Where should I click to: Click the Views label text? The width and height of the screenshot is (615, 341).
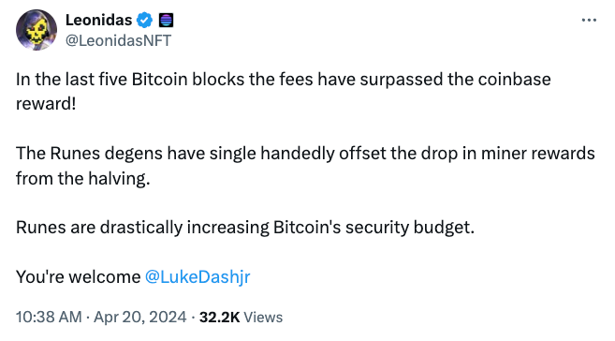coord(263,317)
